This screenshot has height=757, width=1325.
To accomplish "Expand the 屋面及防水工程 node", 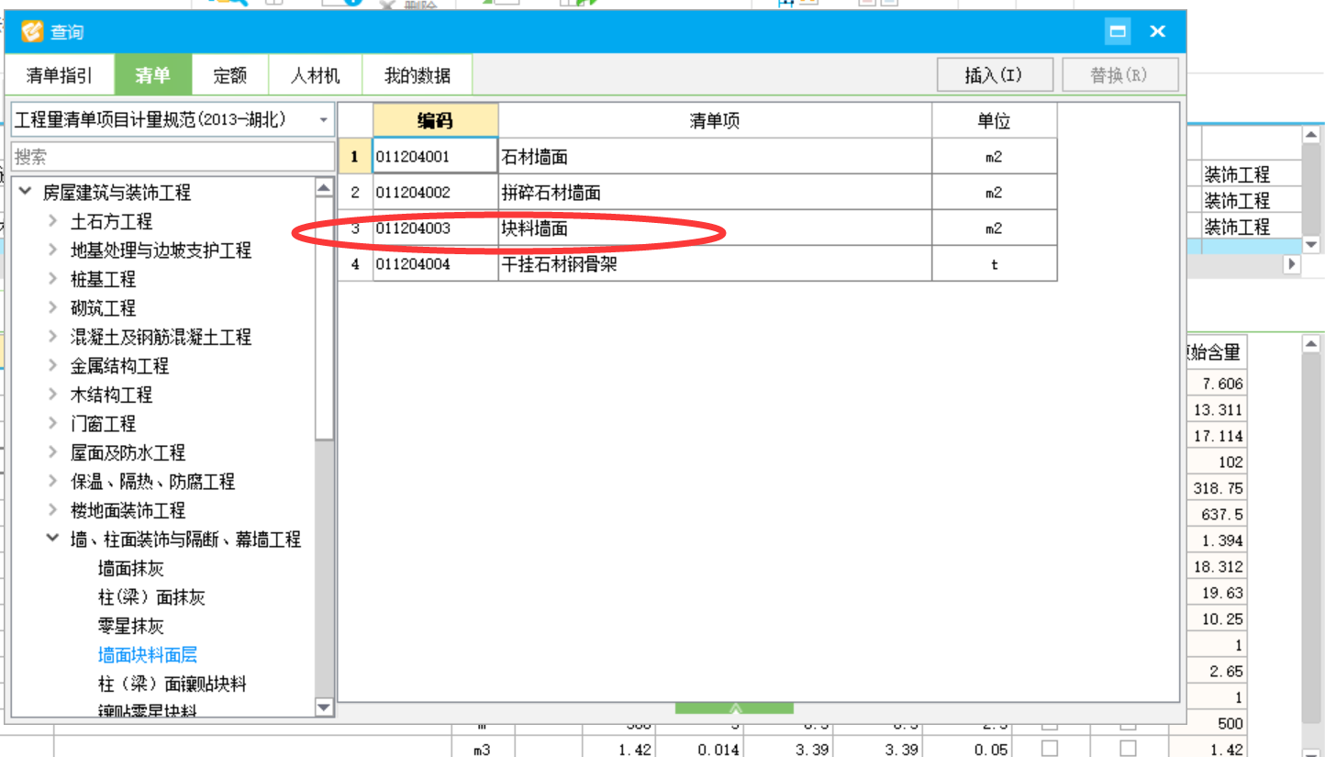I will [x=52, y=452].
